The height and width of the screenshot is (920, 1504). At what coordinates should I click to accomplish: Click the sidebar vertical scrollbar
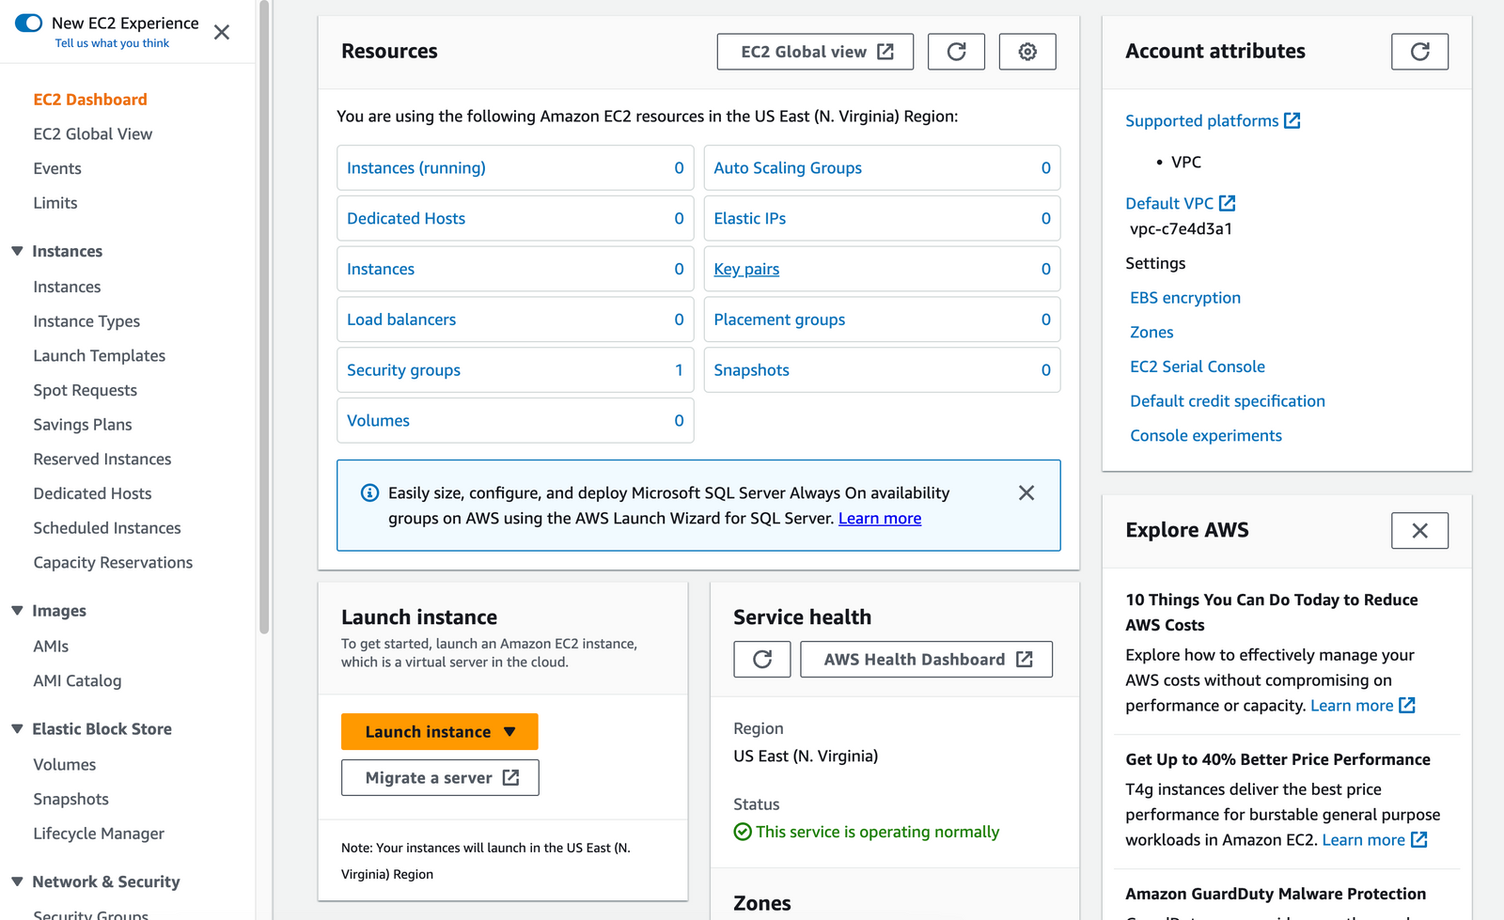point(264,320)
